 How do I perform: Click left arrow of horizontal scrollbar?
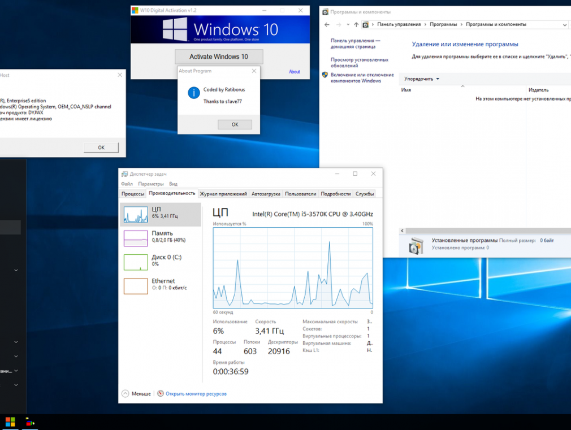coord(402,231)
